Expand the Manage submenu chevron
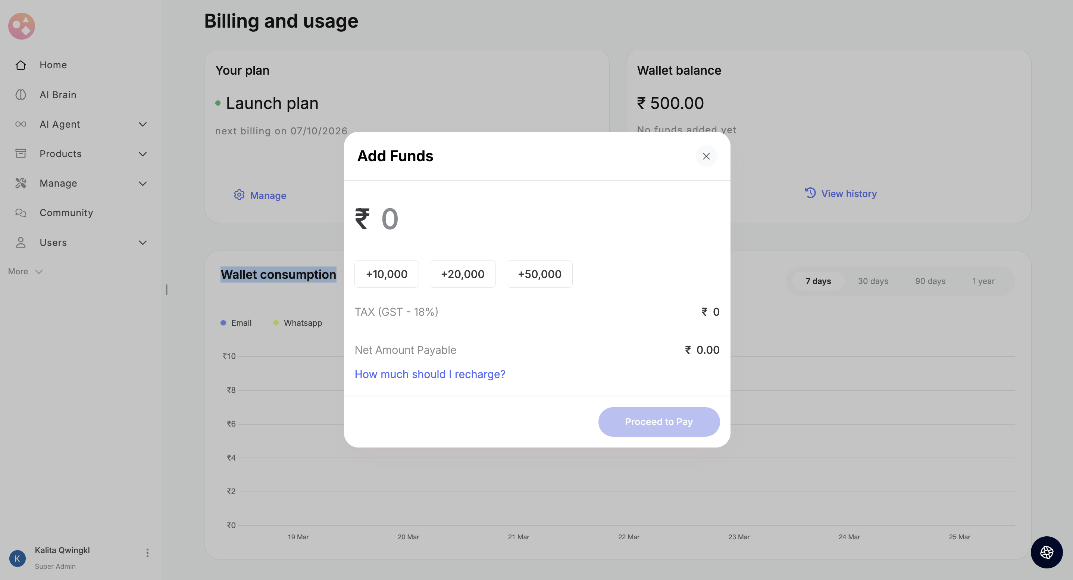The width and height of the screenshot is (1073, 580). click(x=143, y=183)
